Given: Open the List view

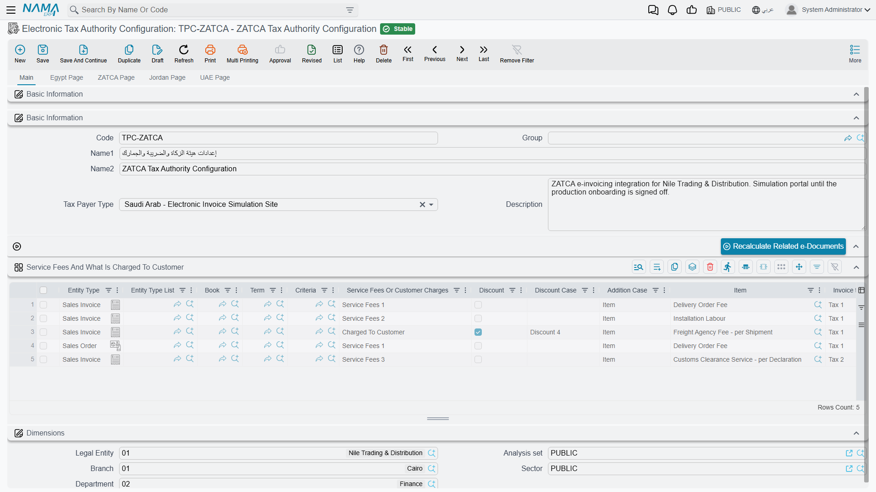Looking at the screenshot, I should [338, 53].
